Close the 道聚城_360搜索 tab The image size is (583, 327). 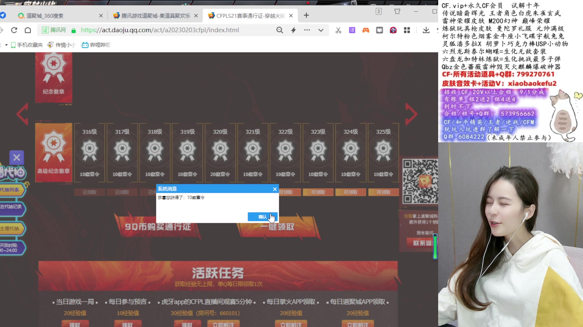101,15
